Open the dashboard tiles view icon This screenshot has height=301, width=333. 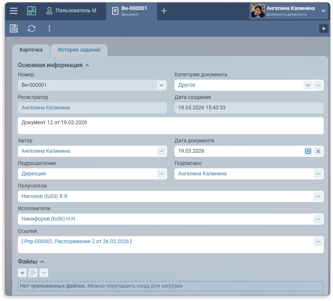click(32, 11)
